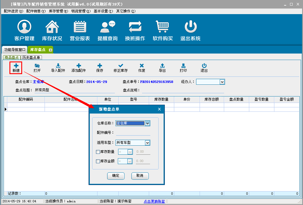Open the 适用车型 dropdown list
The image size is (303, 205).
tap(148, 143)
